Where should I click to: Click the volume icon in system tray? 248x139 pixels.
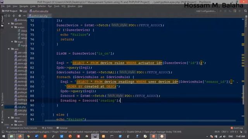224,136
